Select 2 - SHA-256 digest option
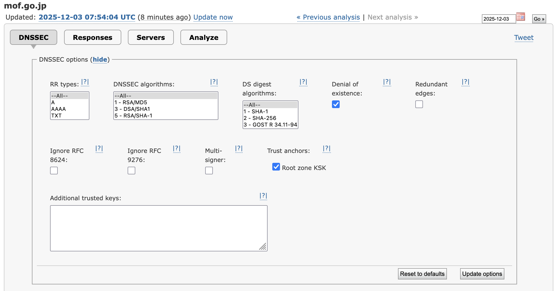Screen dimensions: 555x291 [270, 118]
